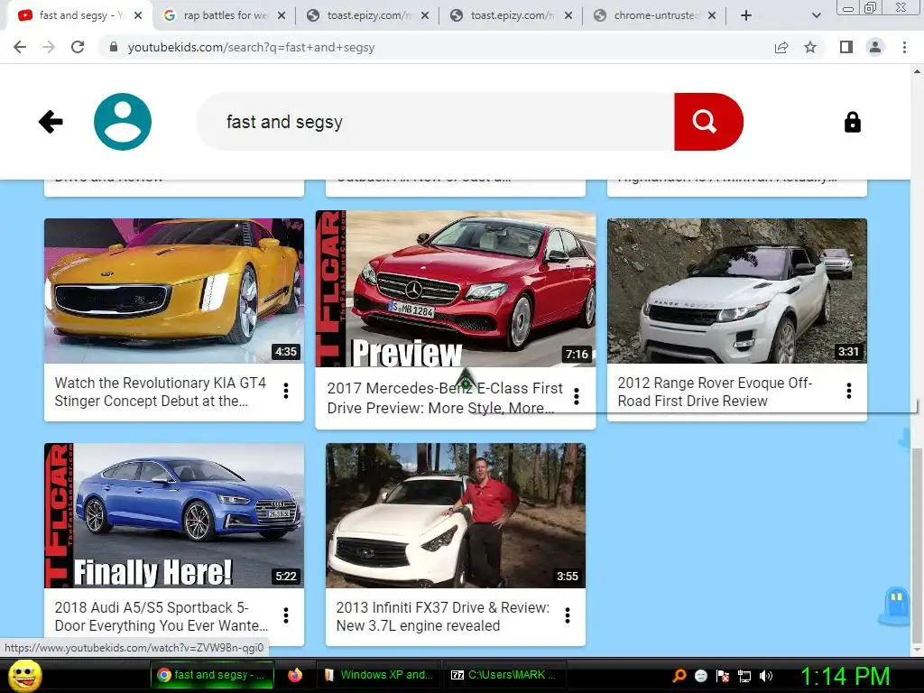Open options menu for Infiniti FX37 video
The height and width of the screenshot is (693, 924).
click(568, 615)
